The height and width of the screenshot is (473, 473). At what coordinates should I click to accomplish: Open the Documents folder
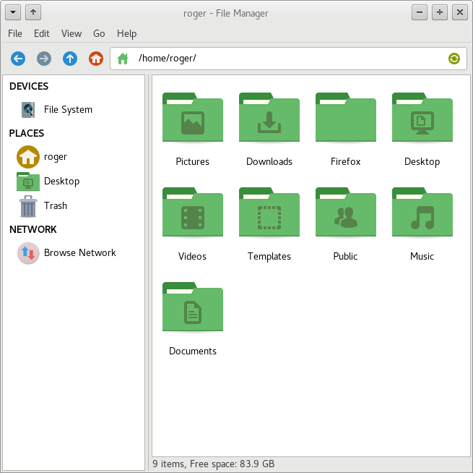pyautogui.click(x=192, y=309)
